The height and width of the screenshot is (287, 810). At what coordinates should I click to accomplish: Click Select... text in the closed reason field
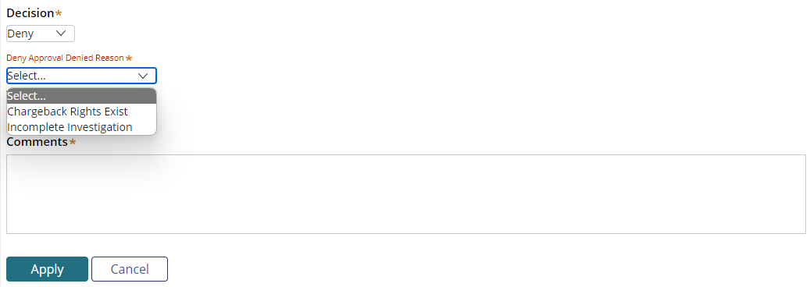click(27, 76)
